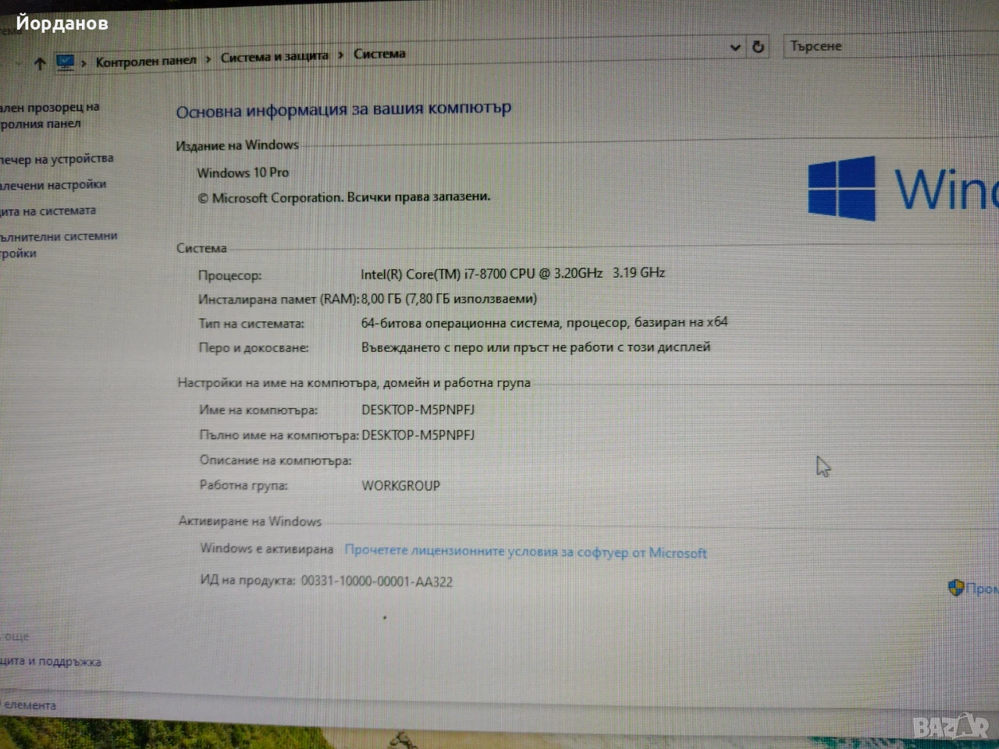
Task: Click the Windows е активирана status text
Action: pos(267,548)
